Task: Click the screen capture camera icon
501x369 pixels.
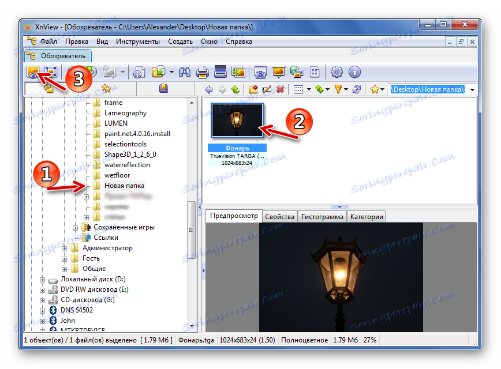Action: pos(260,73)
